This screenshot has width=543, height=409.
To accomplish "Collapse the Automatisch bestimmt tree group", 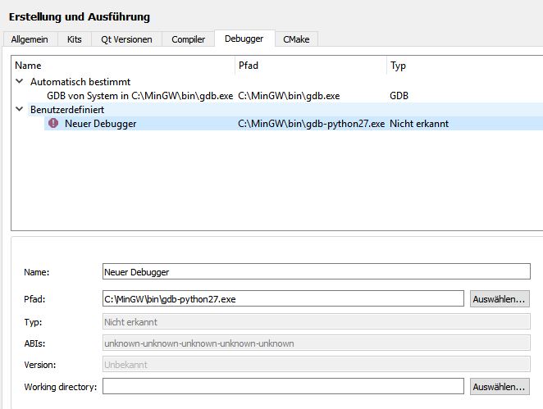I will pos(20,82).
